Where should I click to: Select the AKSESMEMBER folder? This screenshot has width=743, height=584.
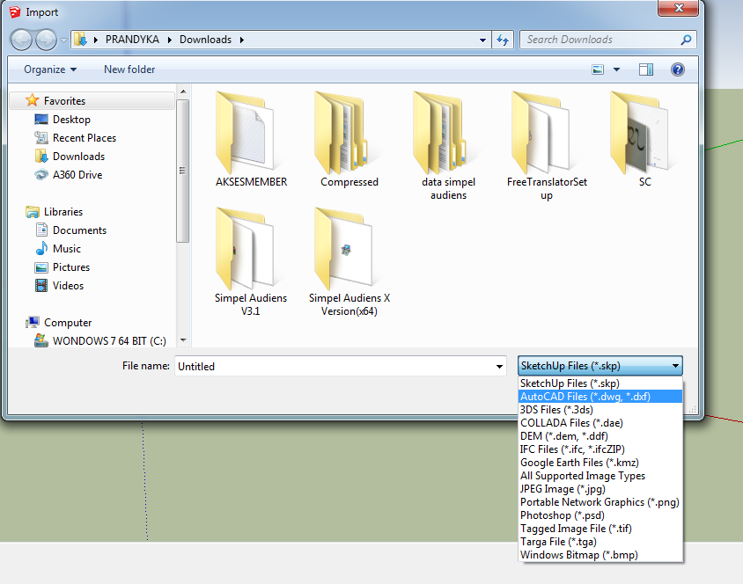[x=251, y=140]
